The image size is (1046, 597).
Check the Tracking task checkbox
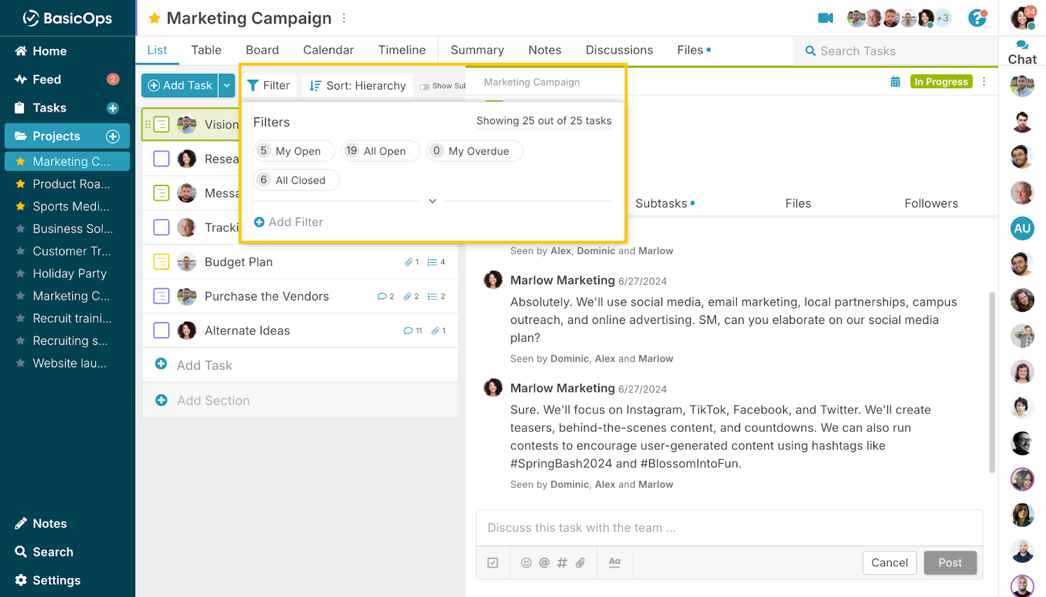coord(161,227)
